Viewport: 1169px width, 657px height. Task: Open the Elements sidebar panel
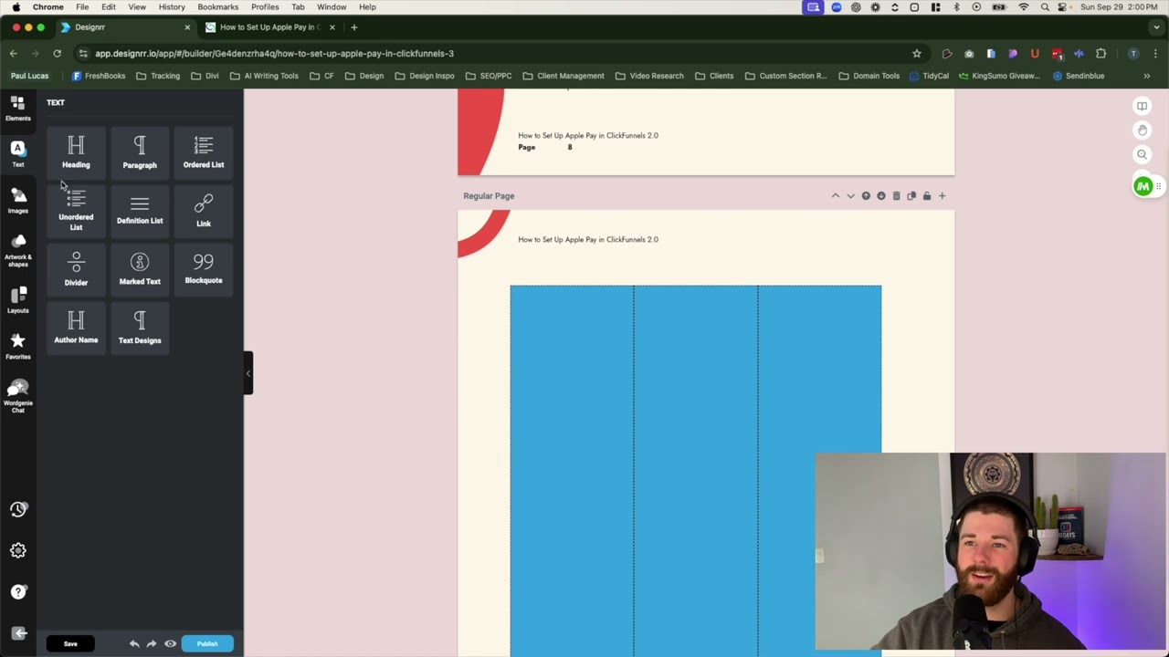coord(18,109)
